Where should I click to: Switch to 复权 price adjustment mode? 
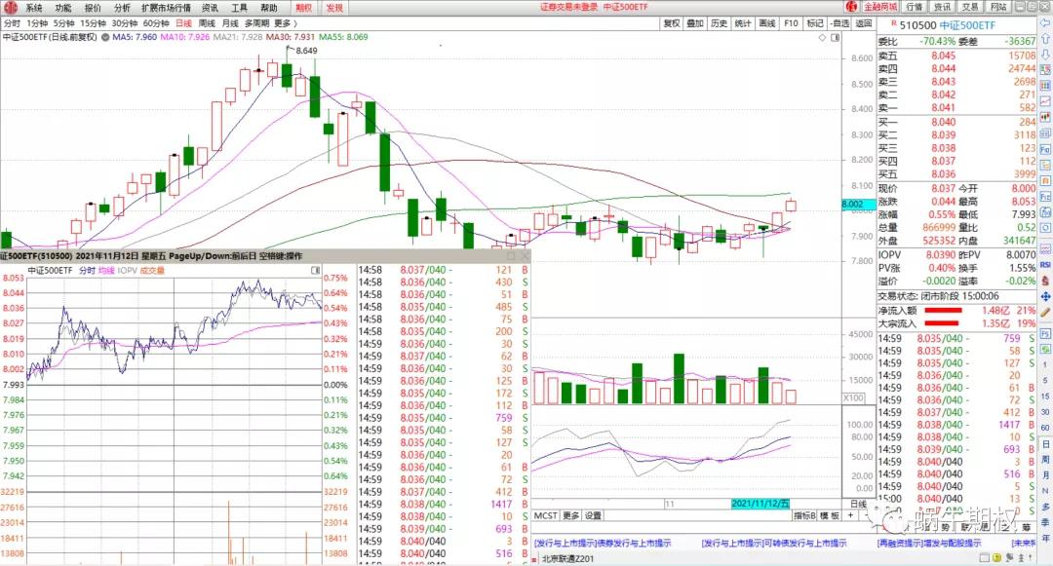(x=672, y=22)
